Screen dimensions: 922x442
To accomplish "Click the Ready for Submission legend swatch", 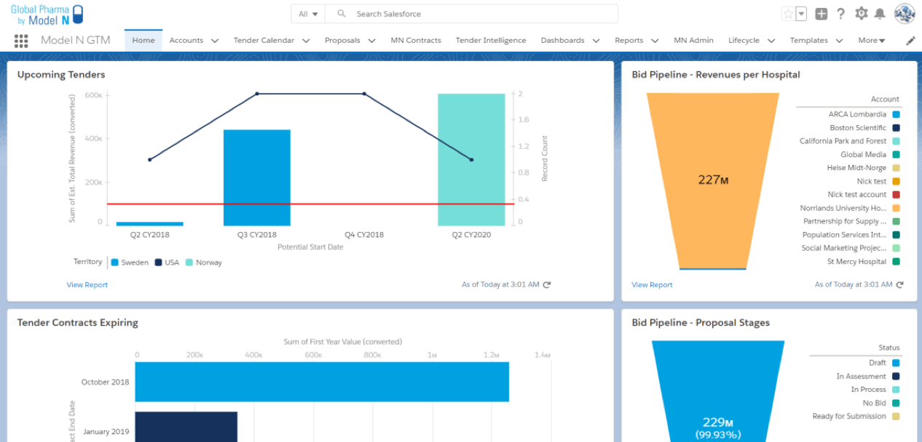I will [896, 417].
